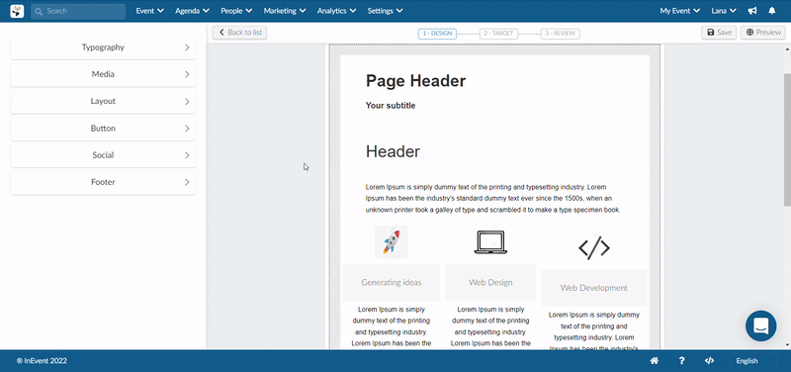Click the code icon in footer
The image size is (791, 372).
pos(709,360)
